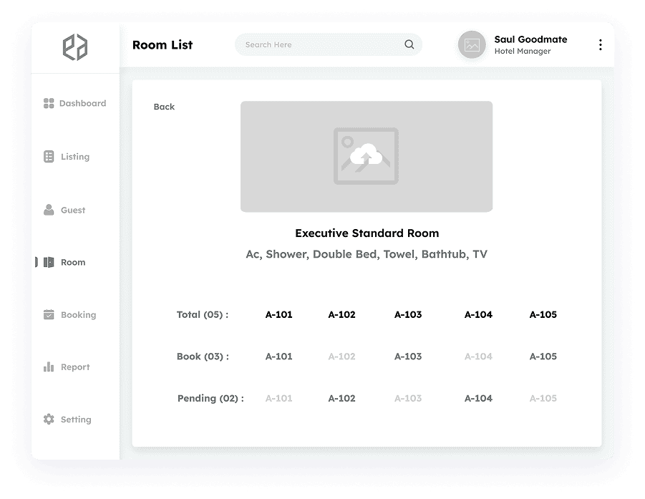
Task: Click the Guest person icon
Action: pos(48,210)
